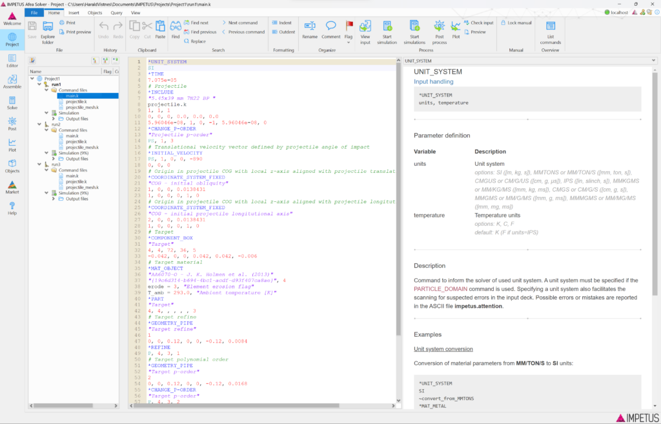Collapse the run1 tree node
This screenshot has height=424, width=661.
click(39, 85)
